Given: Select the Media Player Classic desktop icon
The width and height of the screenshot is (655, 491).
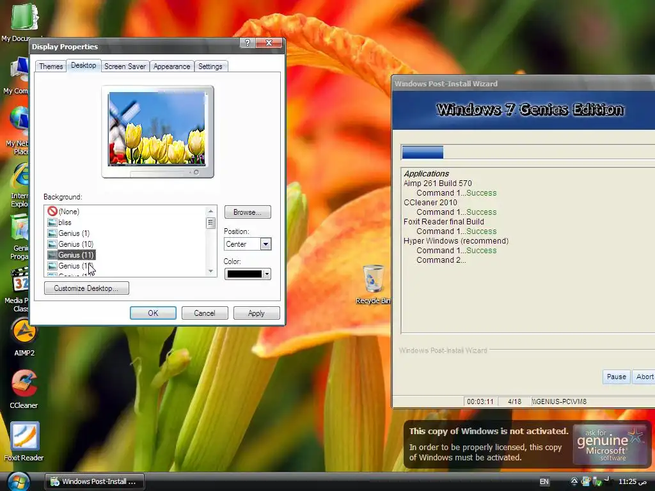Looking at the screenshot, I should (x=17, y=290).
